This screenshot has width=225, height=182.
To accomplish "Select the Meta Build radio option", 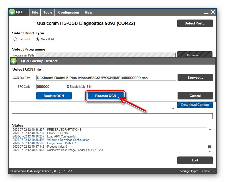I will point(38,39).
